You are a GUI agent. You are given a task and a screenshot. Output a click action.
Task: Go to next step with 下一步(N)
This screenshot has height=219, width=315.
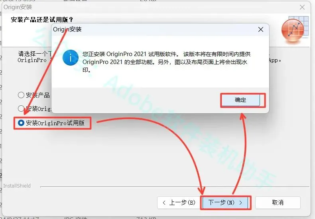click(225, 203)
